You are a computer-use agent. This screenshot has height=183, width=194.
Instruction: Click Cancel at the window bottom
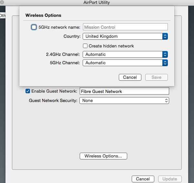143,179
